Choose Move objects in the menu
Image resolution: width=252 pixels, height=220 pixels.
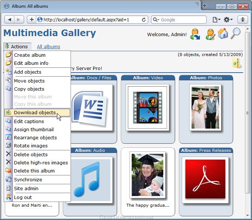coord(37,81)
